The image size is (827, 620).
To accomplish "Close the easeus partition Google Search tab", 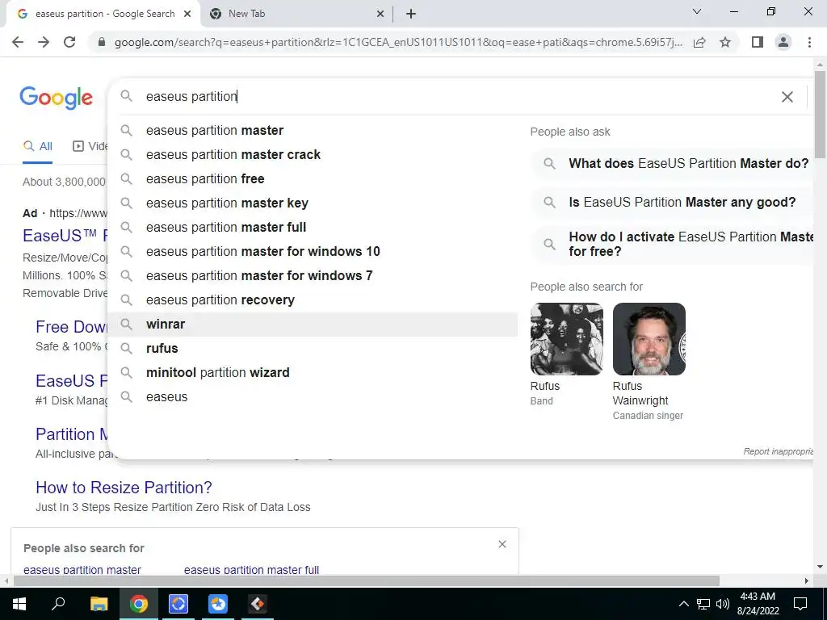I will click(x=187, y=15).
